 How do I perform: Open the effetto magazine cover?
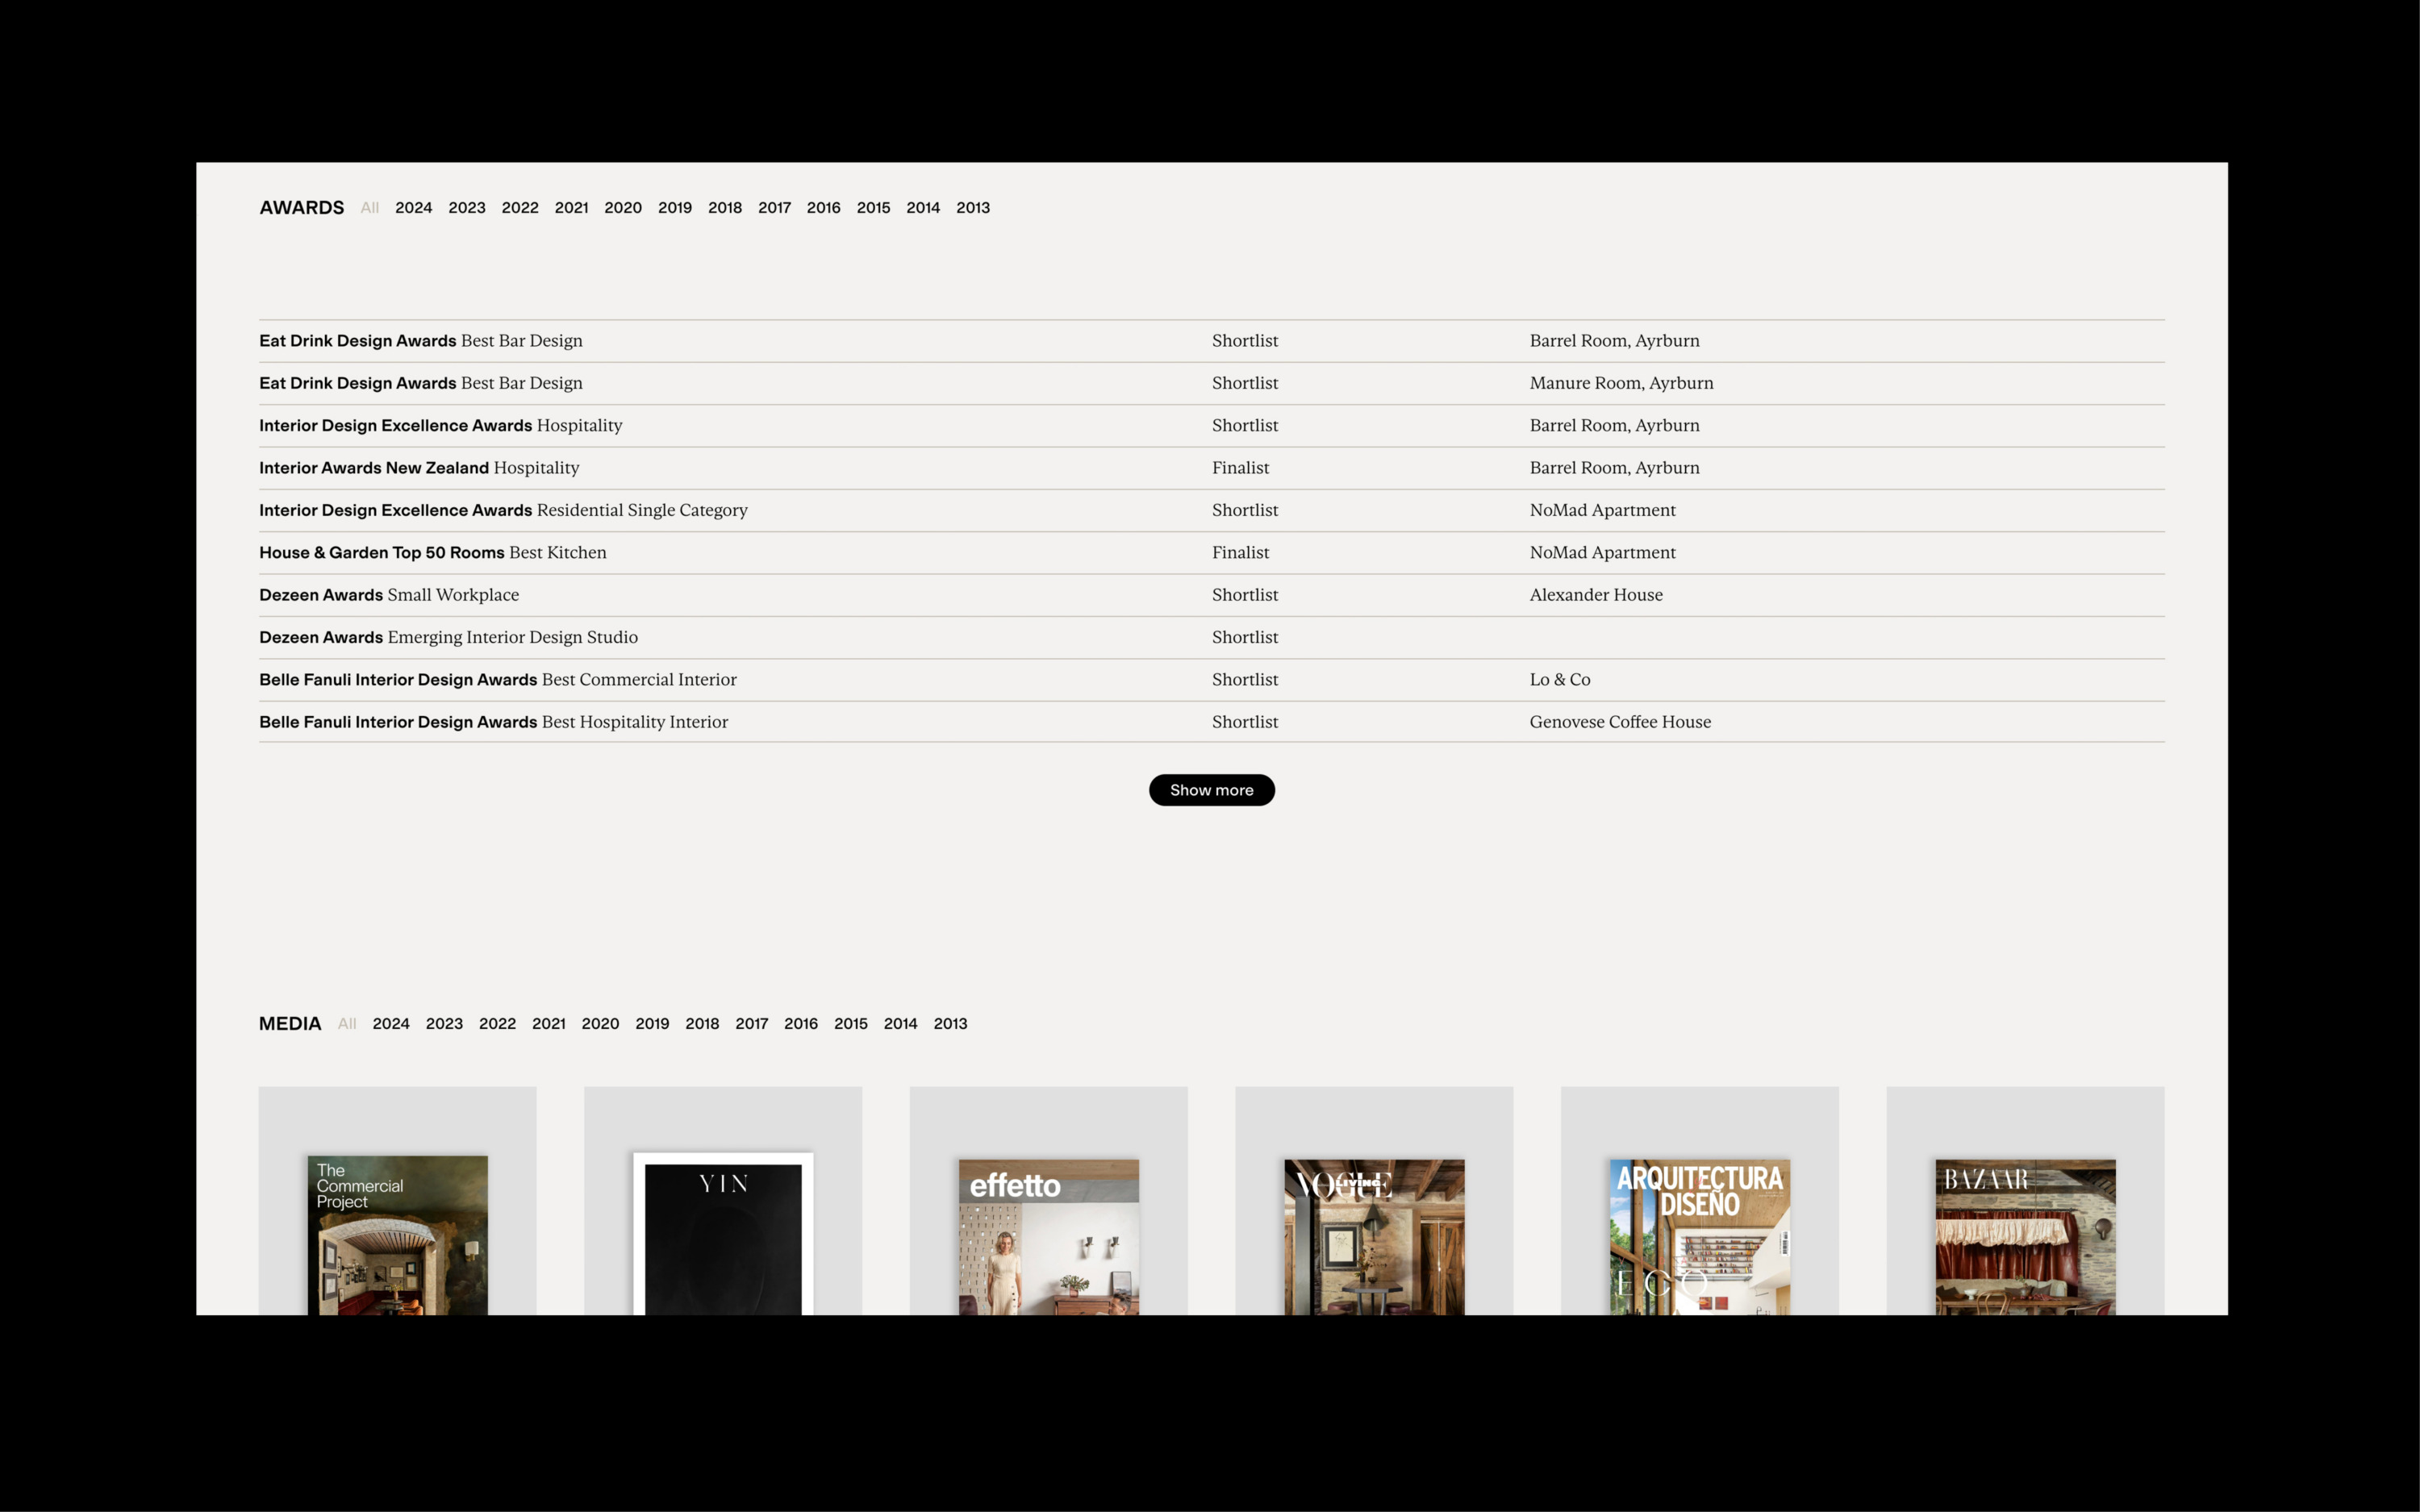1048,1237
